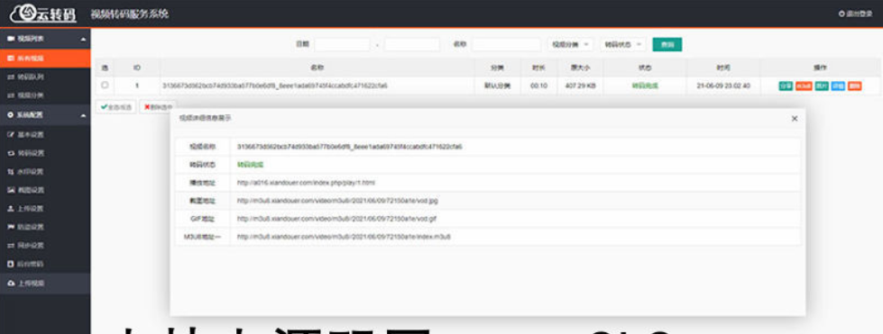Open the 转码状态 status dropdown

click(623, 44)
